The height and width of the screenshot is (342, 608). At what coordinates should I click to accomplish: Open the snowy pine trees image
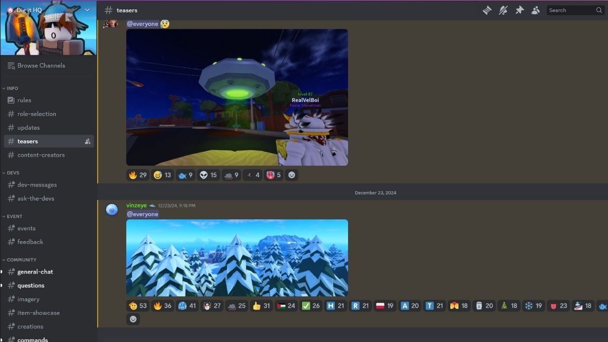237,257
